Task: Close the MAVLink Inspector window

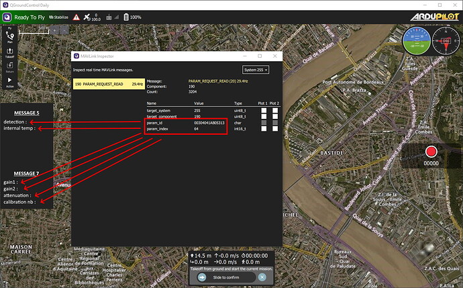Action: [x=275, y=56]
